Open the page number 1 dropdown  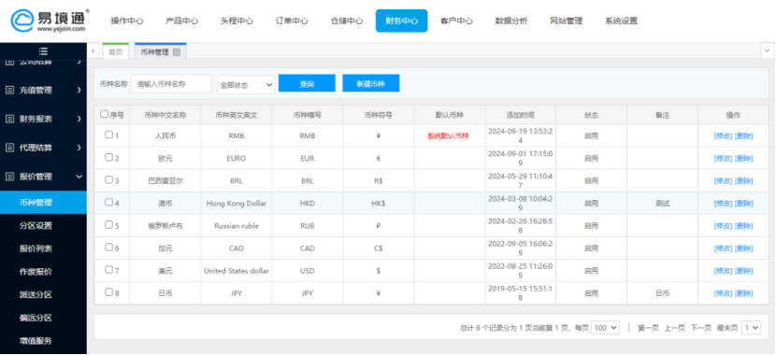pyautogui.click(x=752, y=327)
